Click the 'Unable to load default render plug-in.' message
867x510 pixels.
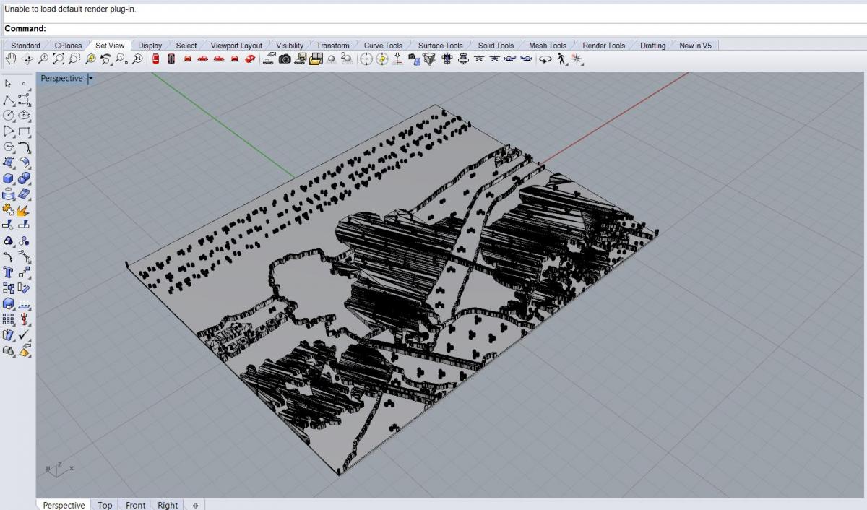coord(70,9)
